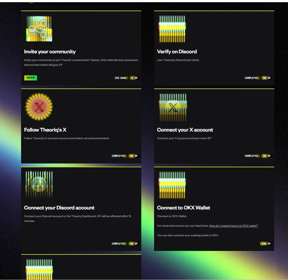Click 'Join Theoriq's Discord and Verify' text
Viewport: 288px width, 280px height.
[x=178, y=60]
